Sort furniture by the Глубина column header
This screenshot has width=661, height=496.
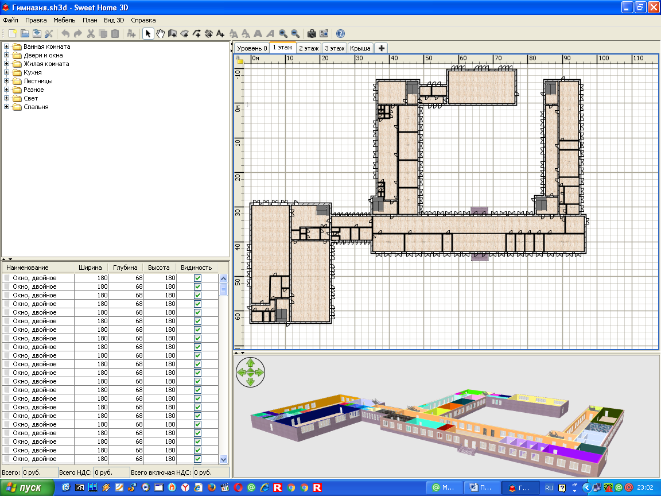(x=126, y=268)
